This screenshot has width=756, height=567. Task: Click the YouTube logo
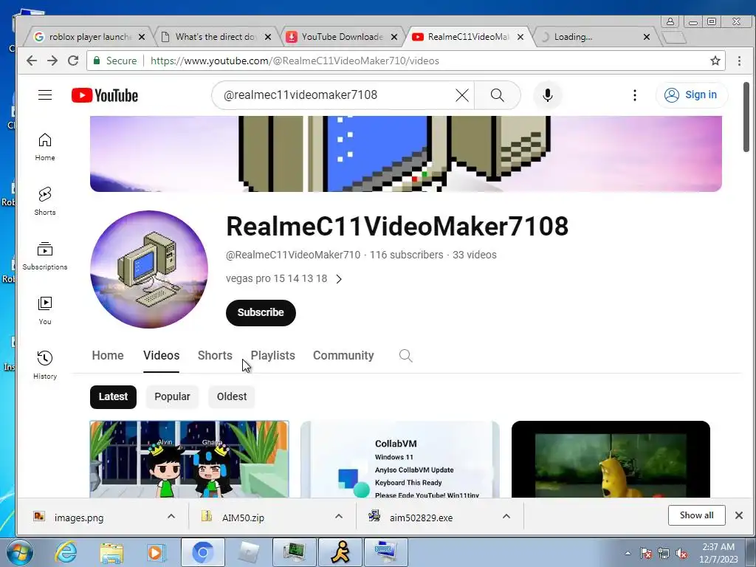[x=105, y=95]
